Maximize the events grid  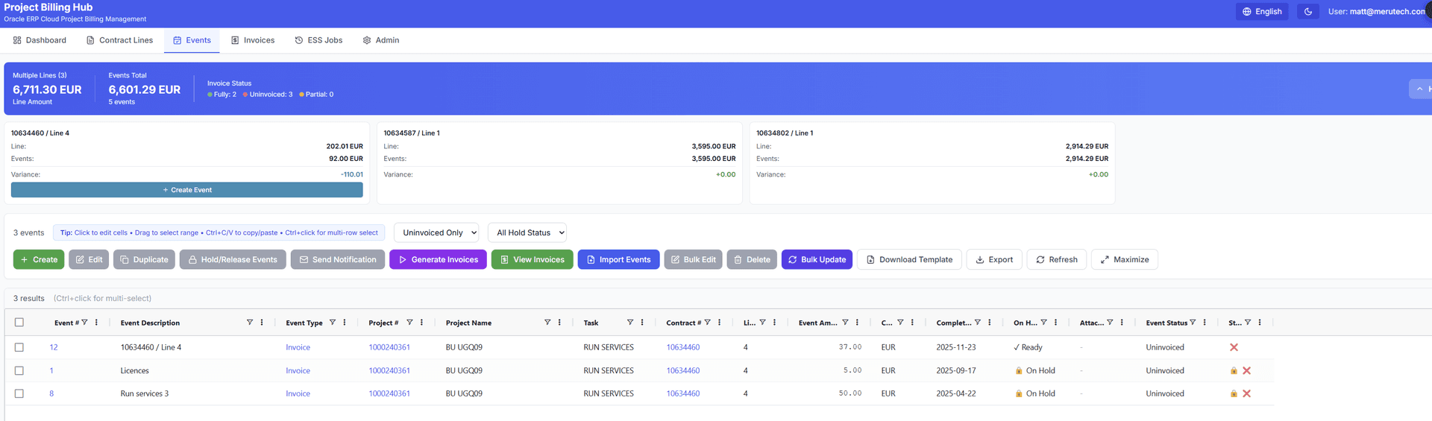point(1125,259)
